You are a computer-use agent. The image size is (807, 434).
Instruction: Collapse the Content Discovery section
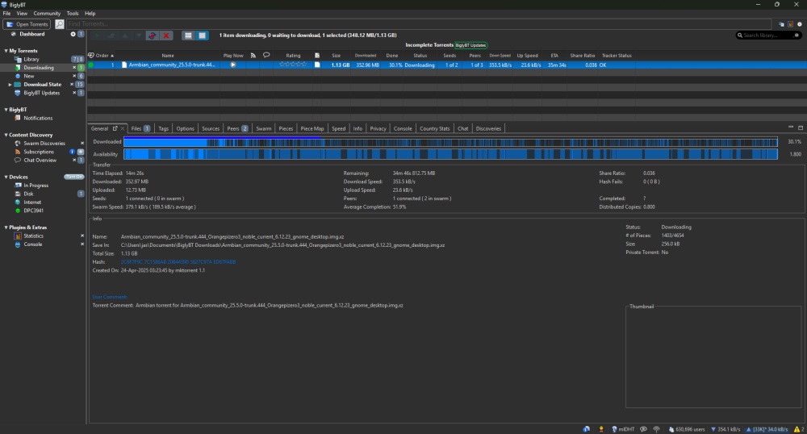pyautogui.click(x=6, y=135)
